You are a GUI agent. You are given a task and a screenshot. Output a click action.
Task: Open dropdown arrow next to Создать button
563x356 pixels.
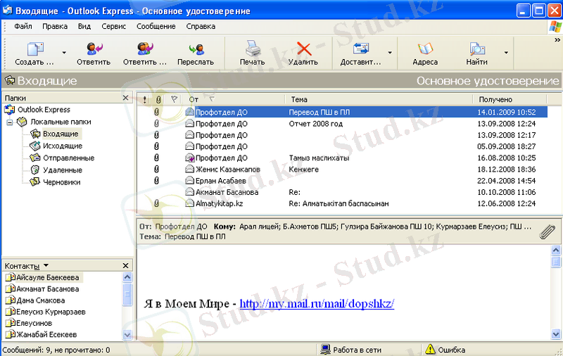click(x=64, y=52)
